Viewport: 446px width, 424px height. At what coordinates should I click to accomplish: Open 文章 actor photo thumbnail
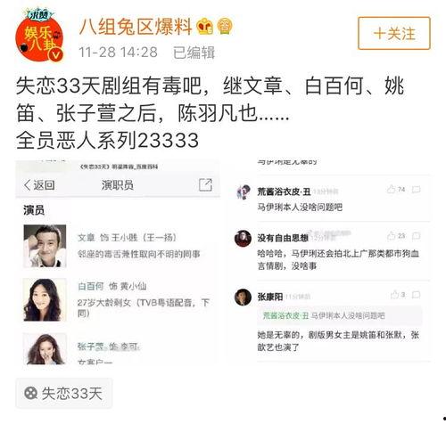tap(45, 246)
